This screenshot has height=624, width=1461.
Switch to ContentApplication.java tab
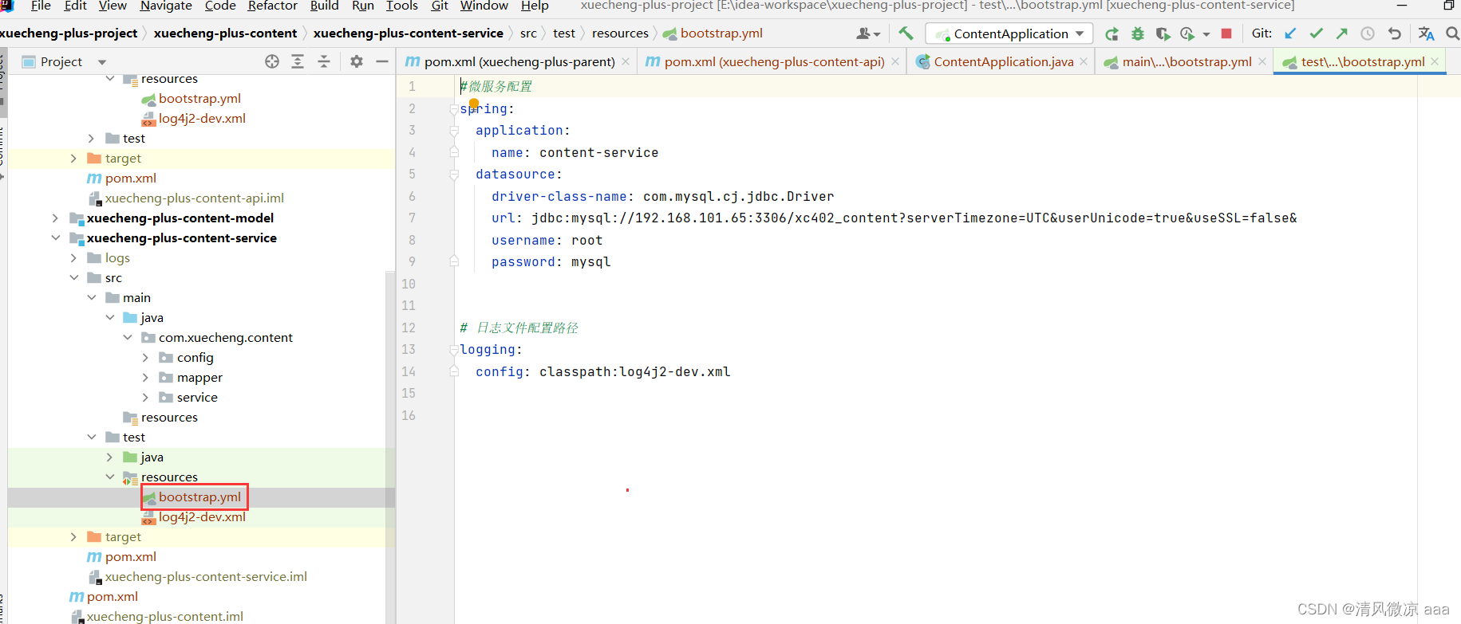coord(1004,61)
